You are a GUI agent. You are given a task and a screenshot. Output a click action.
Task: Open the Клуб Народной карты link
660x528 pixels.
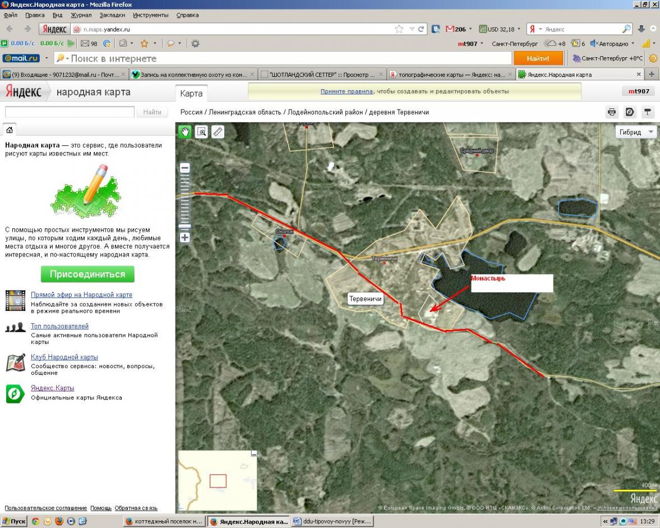[64, 357]
